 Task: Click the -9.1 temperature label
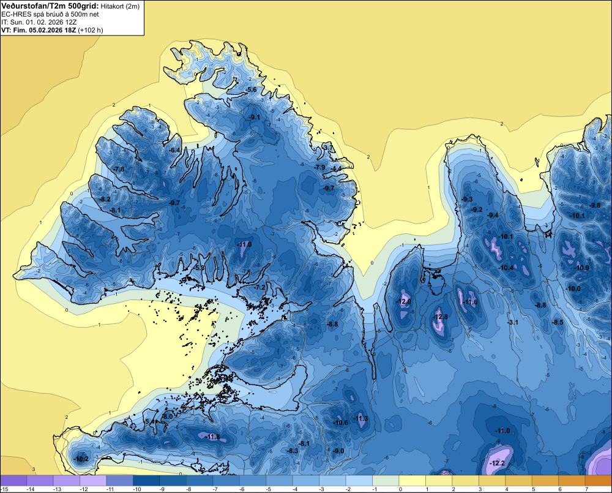[255, 117]
